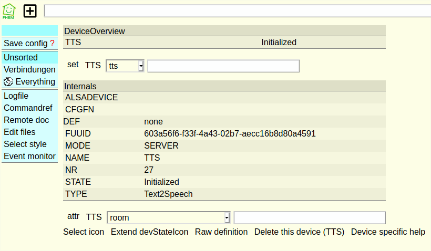Open Device specific help
The width and height of the screenshot is (431, 251).
click(388, 232)
